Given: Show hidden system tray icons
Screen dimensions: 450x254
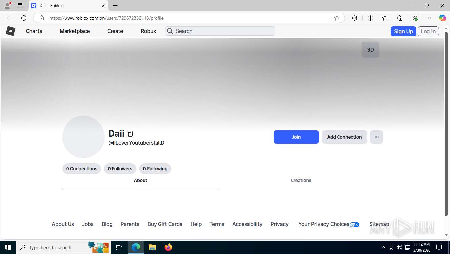Looking at the screenshot, I should [383, 247].
